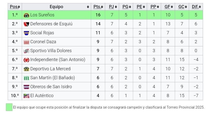Click the Defensores de Esquiú crest icon
This screenshot has height=116, width=206.
coord(26,24)
